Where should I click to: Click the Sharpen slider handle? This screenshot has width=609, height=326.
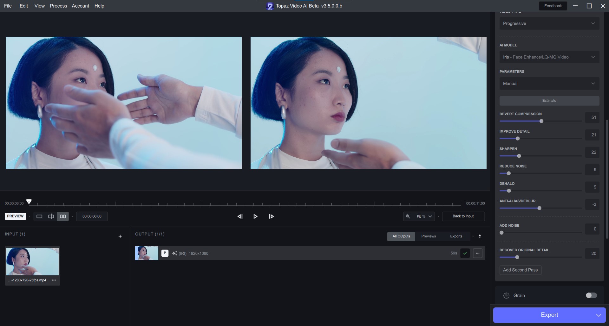pos(519,156)
